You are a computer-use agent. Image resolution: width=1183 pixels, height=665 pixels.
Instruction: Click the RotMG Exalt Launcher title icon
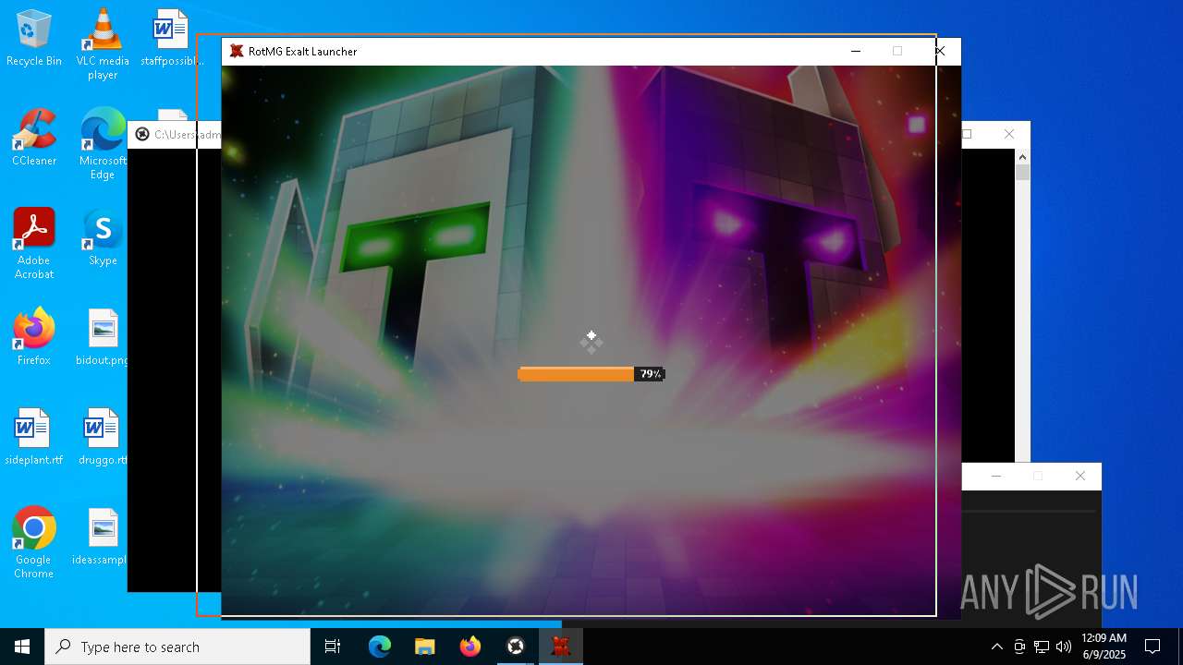pos(237,52)
